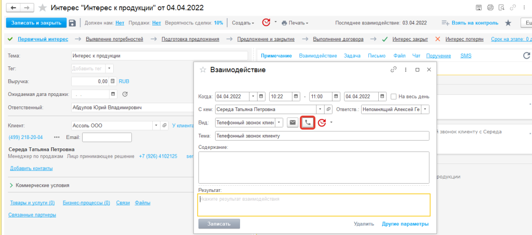
Task: Click the Записать и закрыть button
Action: tap(36, 23)
